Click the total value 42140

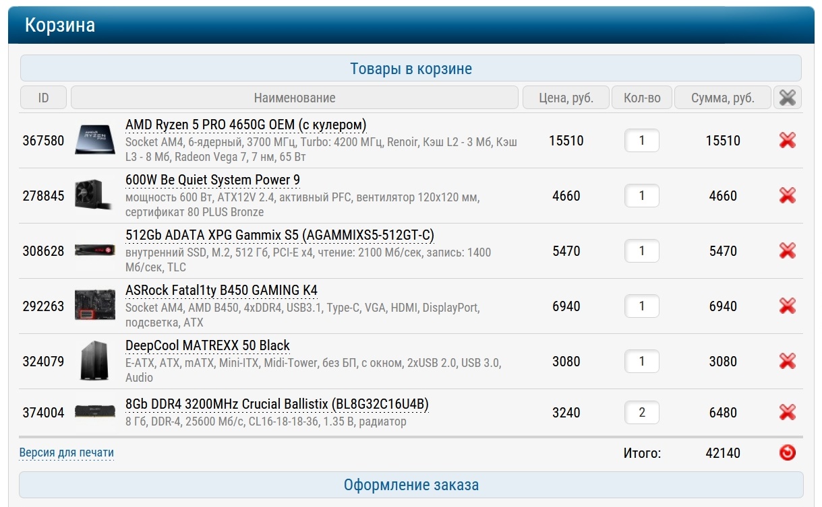[x=723, y=453]
